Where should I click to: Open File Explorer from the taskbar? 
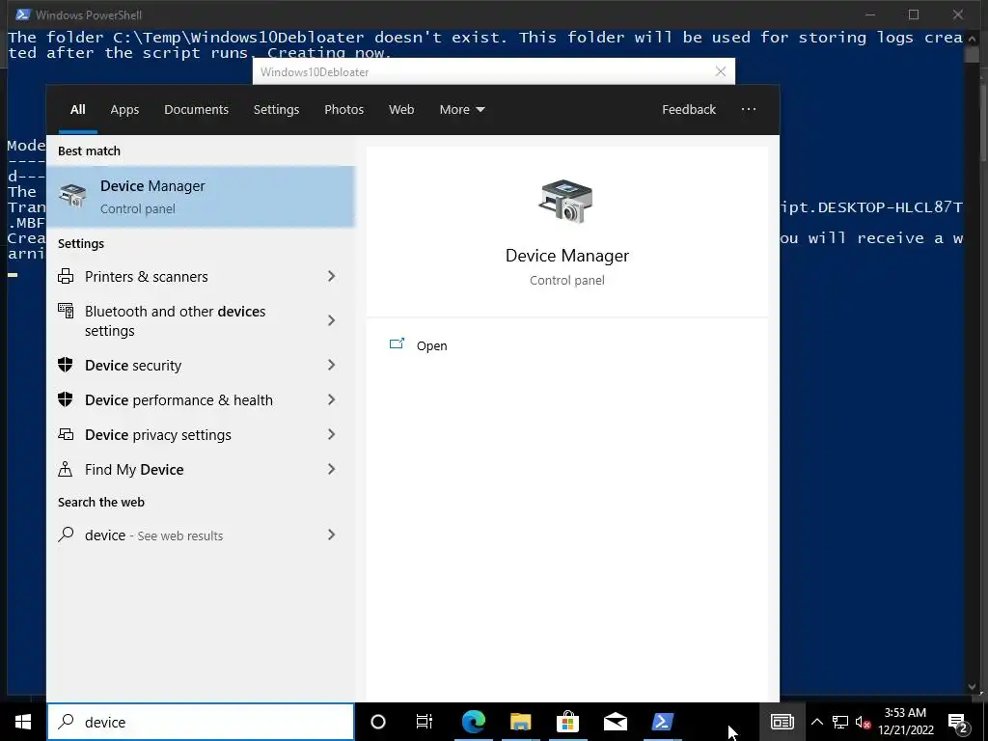pyautogui.click(x=520, y=722)
